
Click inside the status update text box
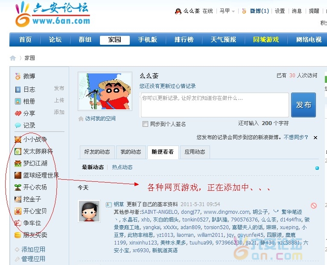tap(214, 105)
